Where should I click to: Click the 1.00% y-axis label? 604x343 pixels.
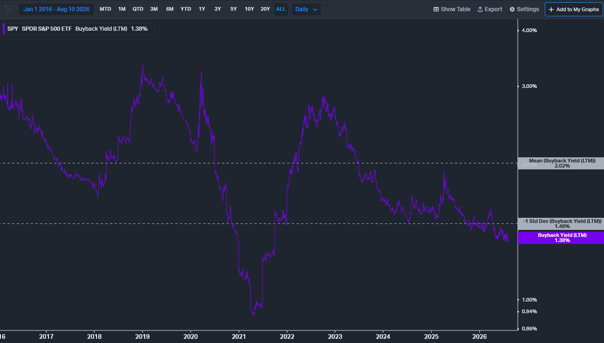coord(529,300)
